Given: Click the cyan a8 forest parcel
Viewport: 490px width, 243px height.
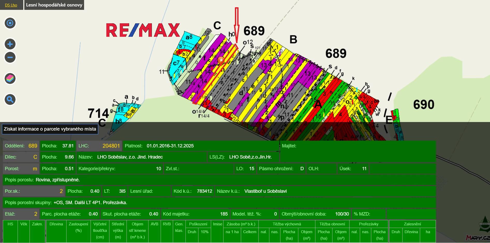Looking at the screenshot, I should [x=191, y=38].
